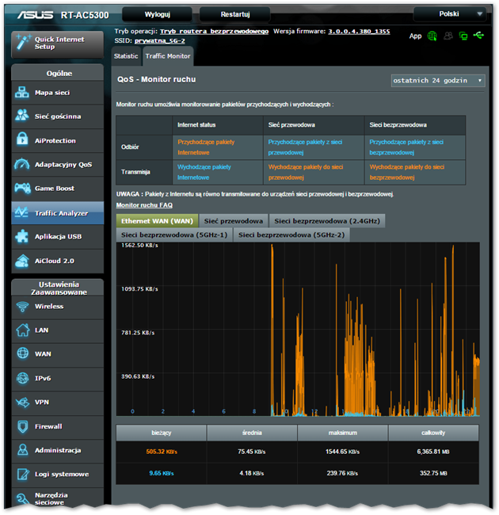Click the 352.75 MB total value

click(433, 473)
